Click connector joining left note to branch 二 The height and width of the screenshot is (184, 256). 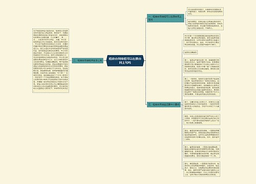pos(70,60)
